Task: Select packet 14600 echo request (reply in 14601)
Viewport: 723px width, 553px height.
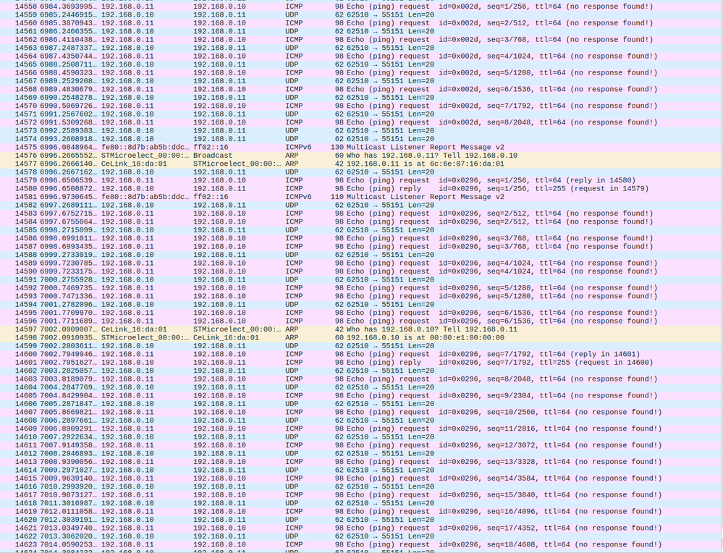Action: [x=361, y=355]
